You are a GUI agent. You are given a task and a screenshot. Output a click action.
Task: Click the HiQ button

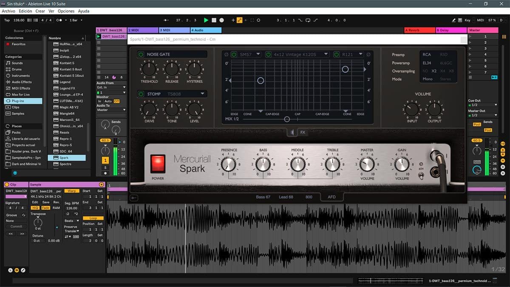(x=35, y=207)
